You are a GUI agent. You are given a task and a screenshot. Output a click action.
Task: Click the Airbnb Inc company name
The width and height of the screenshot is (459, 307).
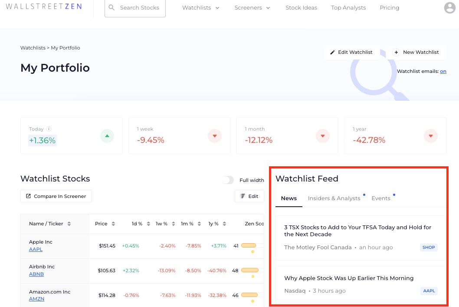coord(42,267)
